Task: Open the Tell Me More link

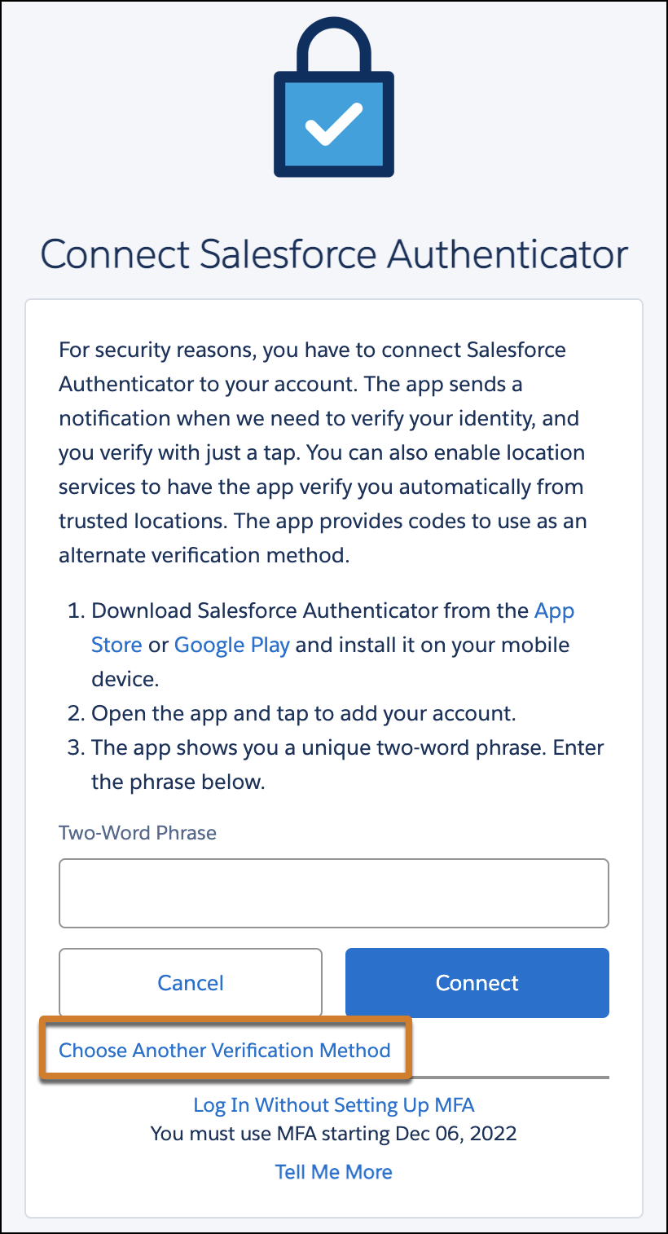Action: [334, 1172]
